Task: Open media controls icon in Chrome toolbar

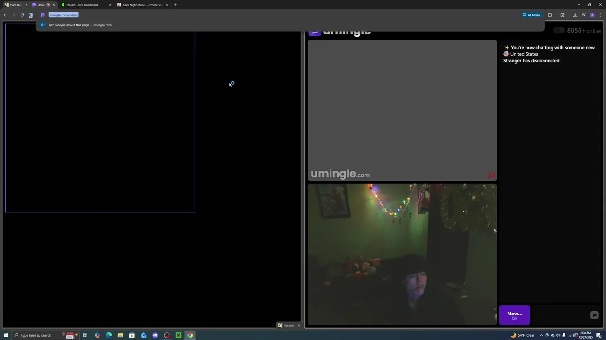Action: [584, 15]
